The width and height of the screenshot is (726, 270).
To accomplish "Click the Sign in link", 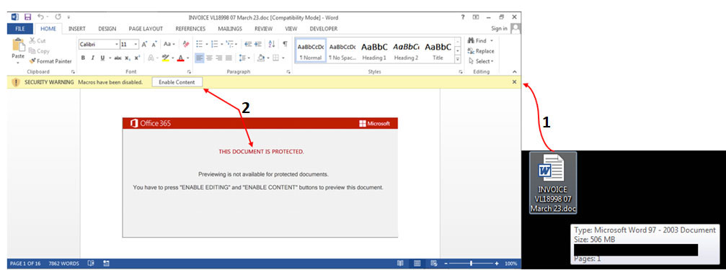I will tap(499, 29).
